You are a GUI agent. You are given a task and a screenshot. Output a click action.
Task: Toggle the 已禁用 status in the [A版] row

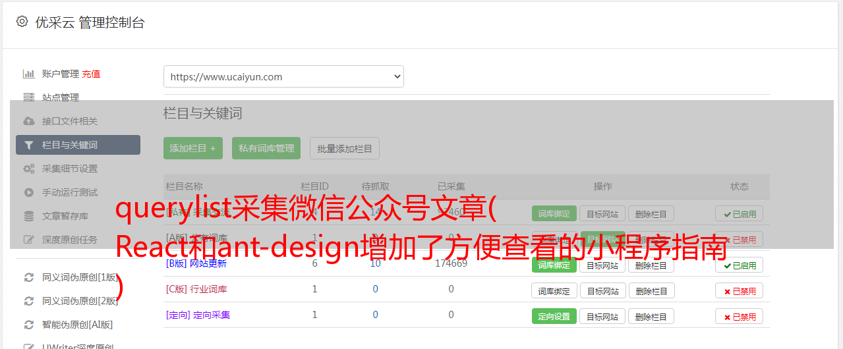(x=739, y=239)
